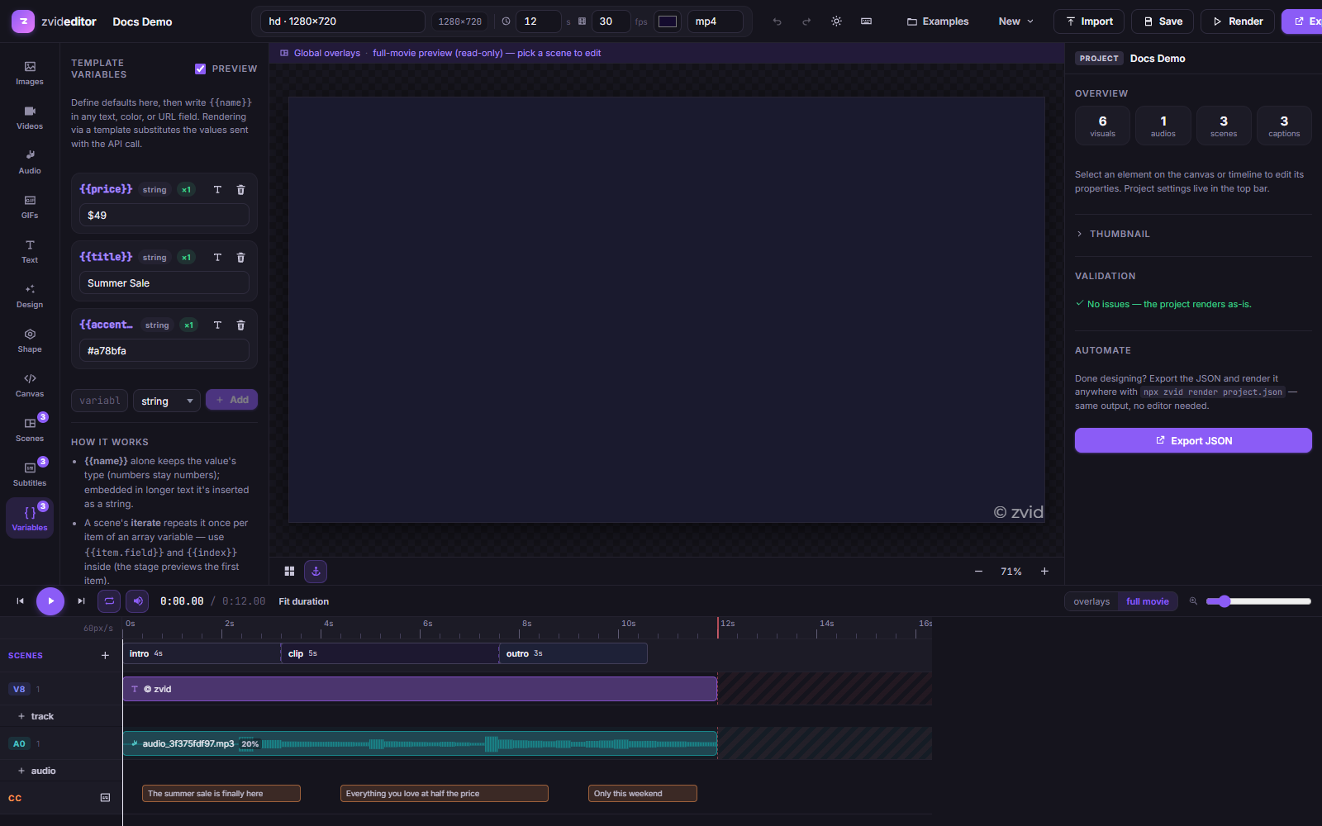Click the redo arrow icon
The width and height of the screenshot is (1322, 826).
point(806,21)
